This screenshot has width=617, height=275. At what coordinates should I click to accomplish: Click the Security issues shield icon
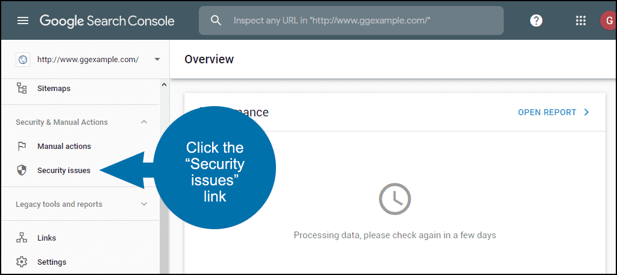point(22,170)
